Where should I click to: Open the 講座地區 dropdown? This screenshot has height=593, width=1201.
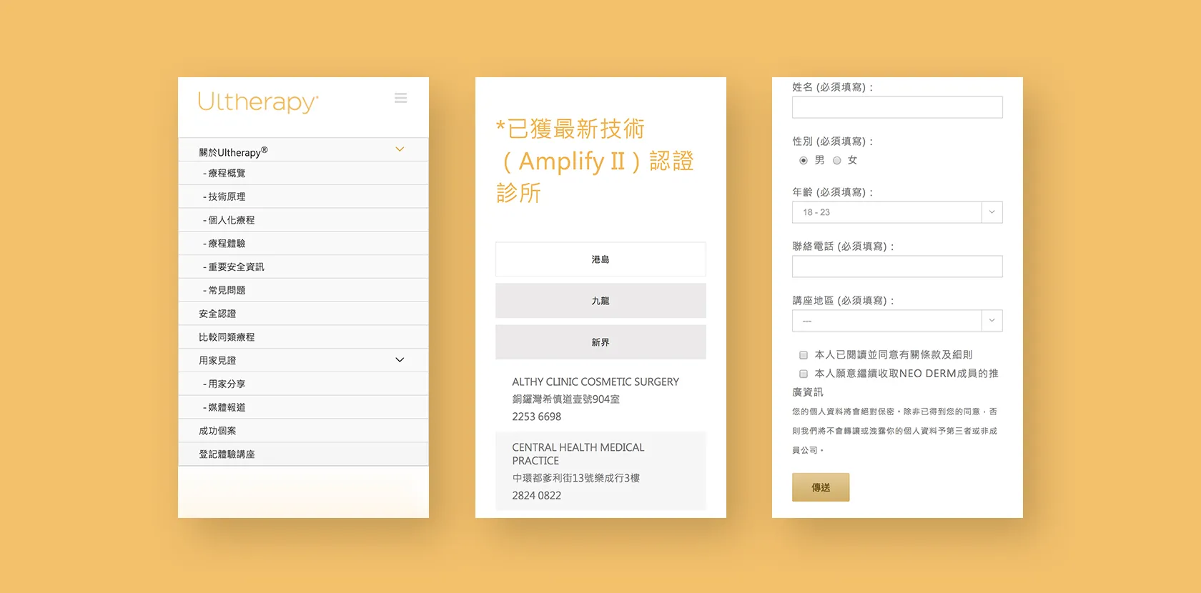pos(897,321)
